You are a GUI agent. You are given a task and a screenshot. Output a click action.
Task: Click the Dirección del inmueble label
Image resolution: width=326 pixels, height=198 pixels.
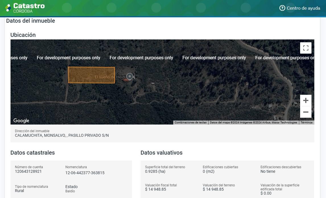[x=32, y=131]
